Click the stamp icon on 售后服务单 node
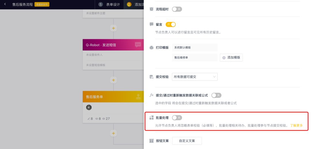The width and height of the screenshot is (311, 149). tap(138, 97)
